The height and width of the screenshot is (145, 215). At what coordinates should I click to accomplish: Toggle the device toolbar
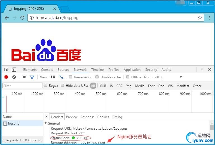pos(14,69)
